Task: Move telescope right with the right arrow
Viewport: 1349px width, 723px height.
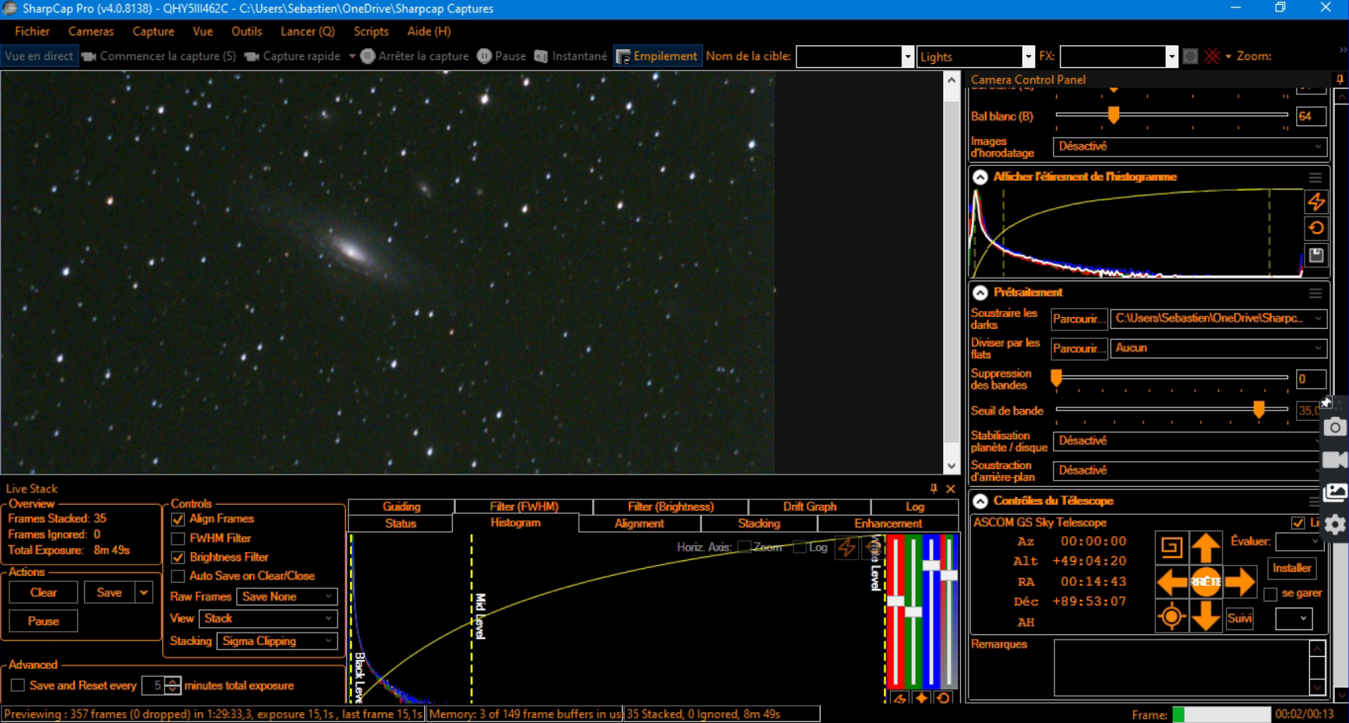Action: [x=1240, y=582]
